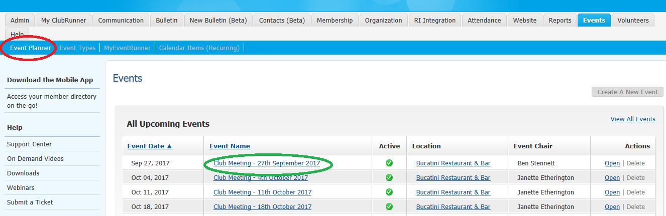Open the Volunteers tab
This screenshot has width=666, height=216.
[632, 21]
